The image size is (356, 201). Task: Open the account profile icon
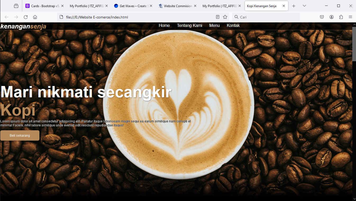pyautogui.click(x=331, y=17)
